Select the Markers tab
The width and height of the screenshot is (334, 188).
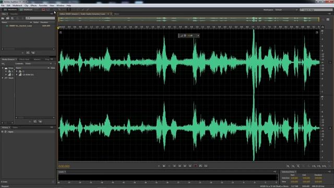click(37, 59)
